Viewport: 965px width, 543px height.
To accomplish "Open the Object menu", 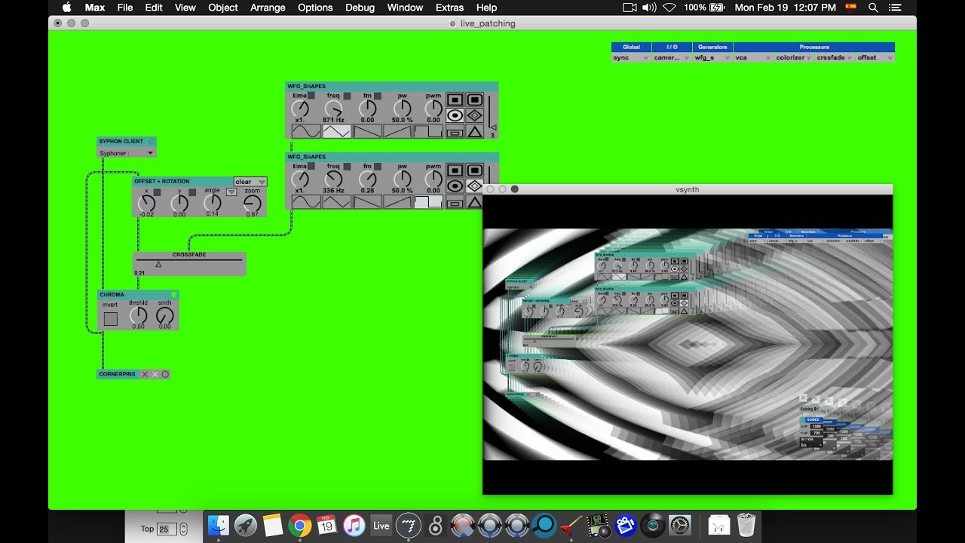I will coord(223,8).
